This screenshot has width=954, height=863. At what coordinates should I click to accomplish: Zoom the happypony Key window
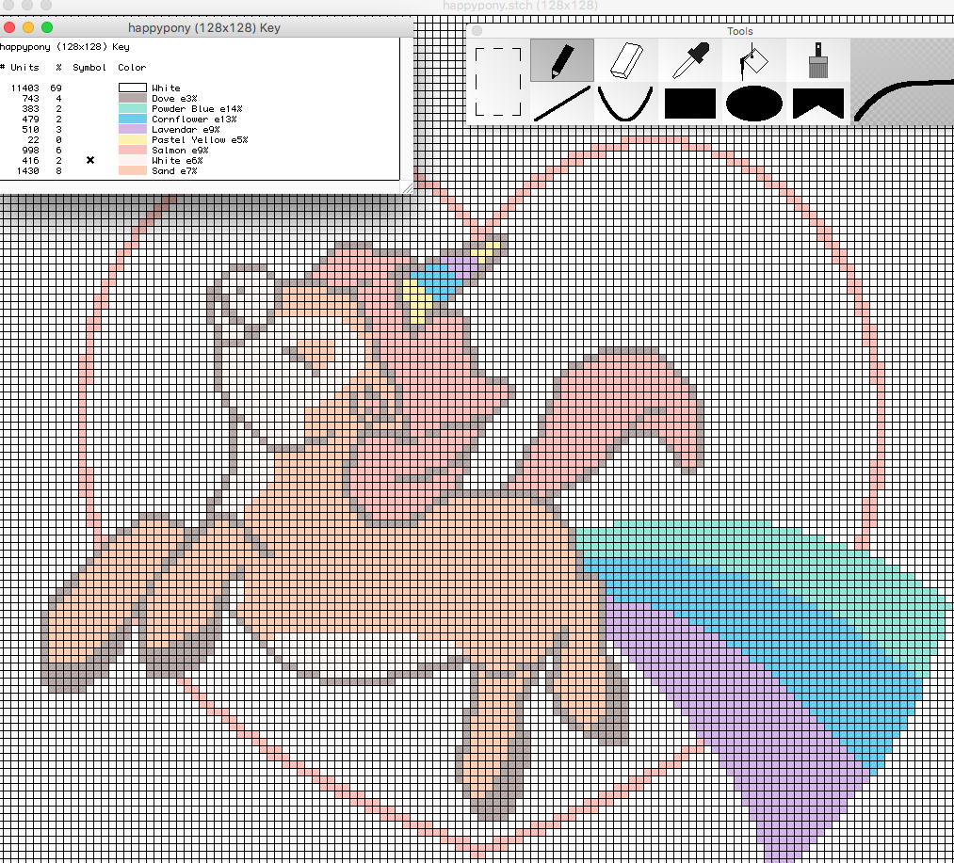(47, 27)
